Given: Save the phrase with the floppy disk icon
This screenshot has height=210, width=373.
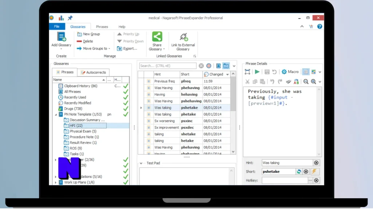Looking at the screenshot, I should pyautogui.click(x=267, y=72).
